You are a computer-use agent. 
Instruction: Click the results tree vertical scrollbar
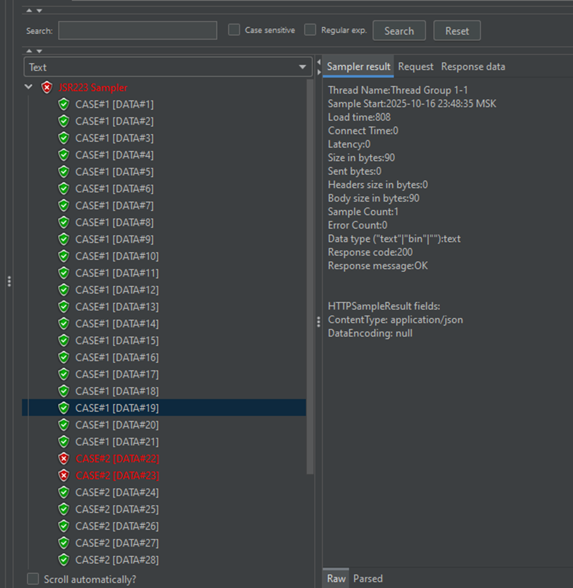coord(310,277)
